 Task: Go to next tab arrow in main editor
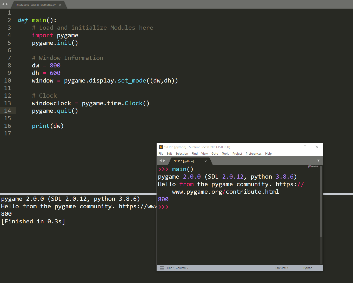tap(6, 4)
